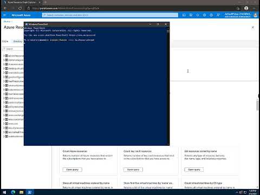The width and height of the screenshot is (260, 195).
Task: Open the directory and subscription filter icon
Action: pyautogui.click(x=191, y=15)
